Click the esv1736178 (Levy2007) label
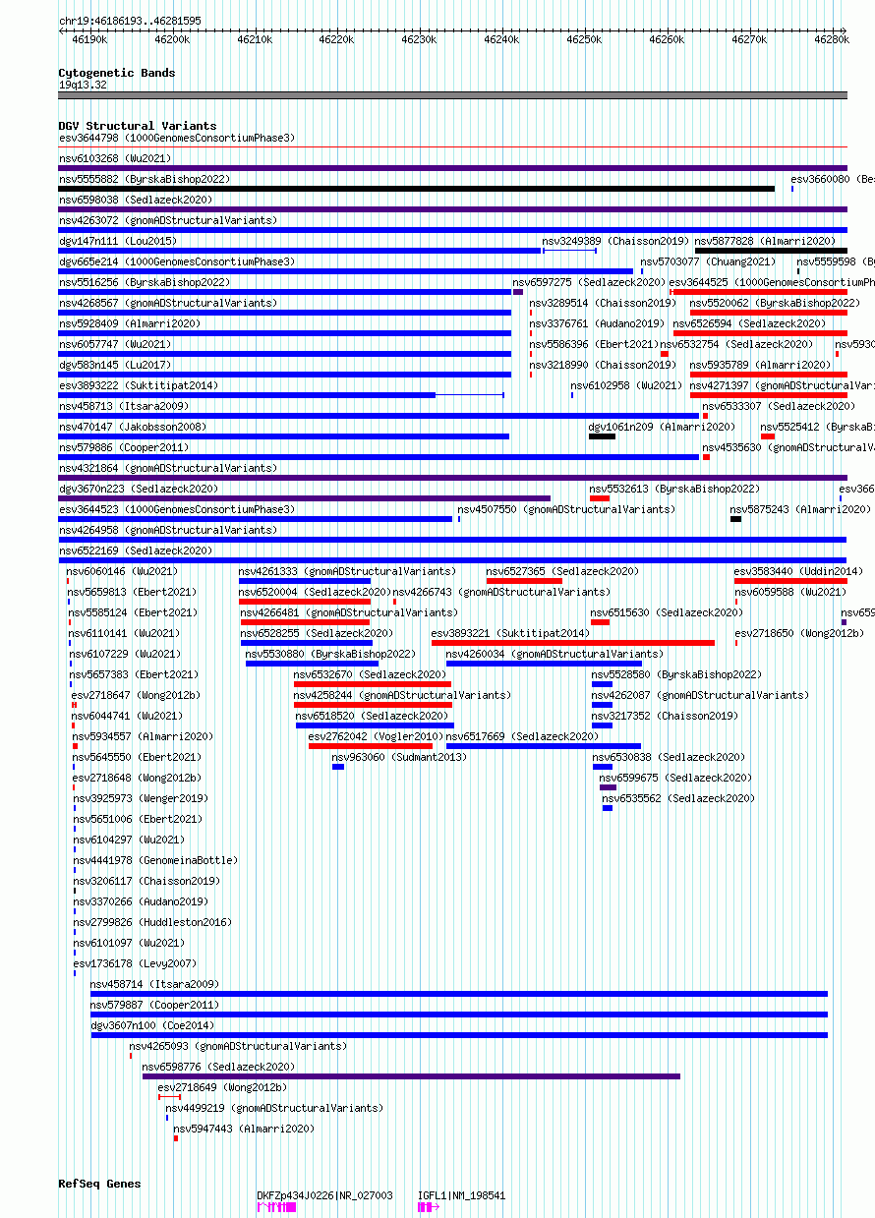 point(136,963)
